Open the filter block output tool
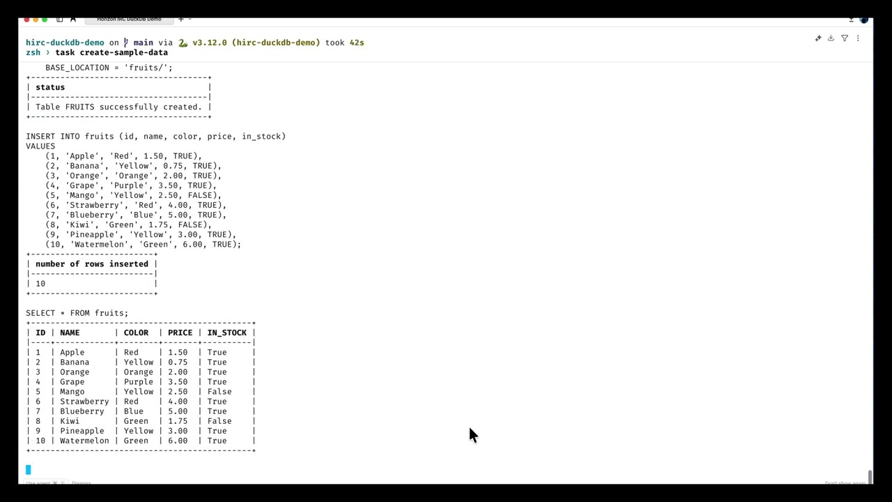892x502 pixels. click(x=845, y=38)
